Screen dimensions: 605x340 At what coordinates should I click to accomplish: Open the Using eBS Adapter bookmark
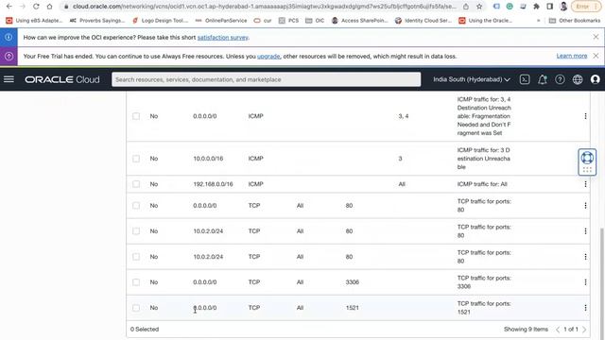[34, 21]
